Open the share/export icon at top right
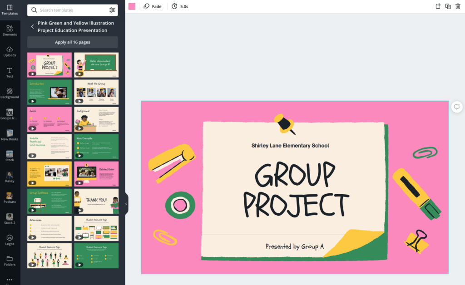This screenshot has width=465, height=285. [437, 6]
